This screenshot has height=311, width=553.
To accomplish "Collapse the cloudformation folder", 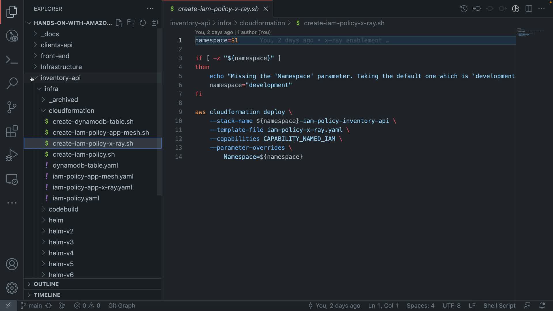I will [71, 111].
